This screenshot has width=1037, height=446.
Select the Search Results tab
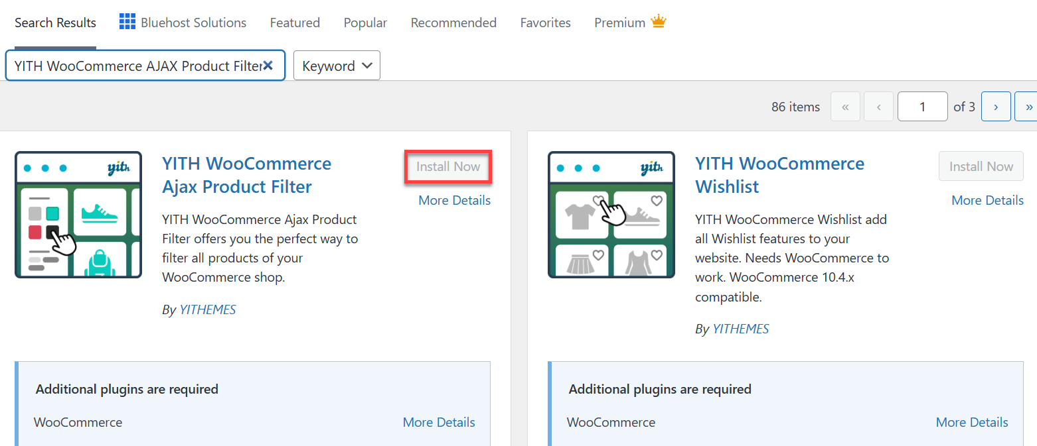click(55, 22)
